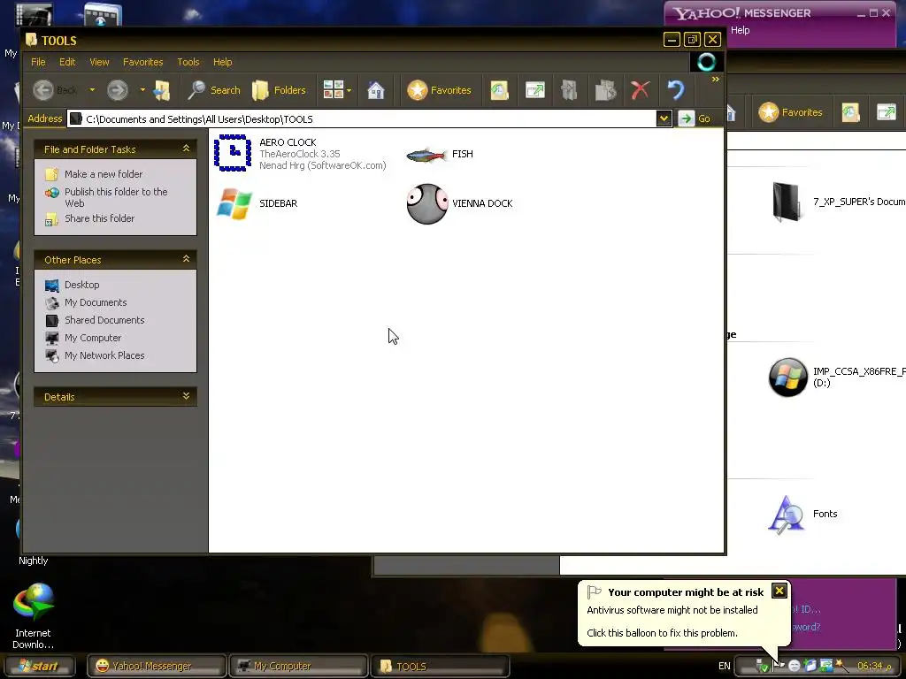The width and height of the screenshot is (906, 679).
Task: Open the Favorites menu
Action: click(x=142, y=62)
